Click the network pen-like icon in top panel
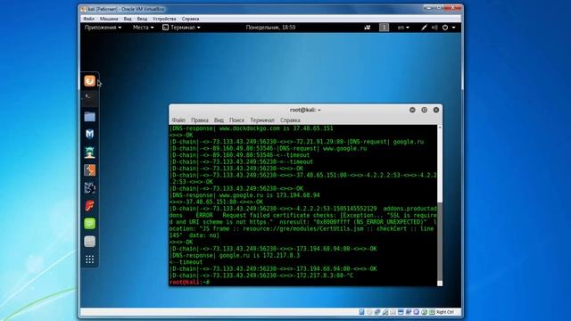The image size is (571, 321). pyautogui.click(x=424, y=28)
